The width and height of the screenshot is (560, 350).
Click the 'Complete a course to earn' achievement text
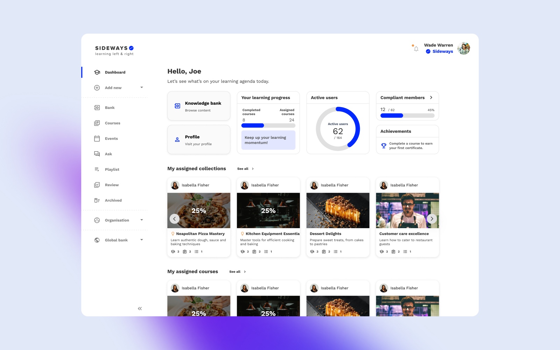411,146
